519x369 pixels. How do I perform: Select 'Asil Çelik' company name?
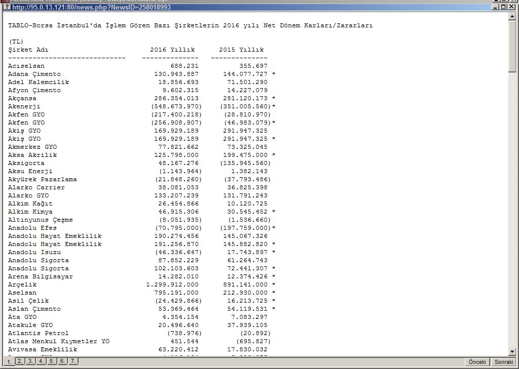28,301
